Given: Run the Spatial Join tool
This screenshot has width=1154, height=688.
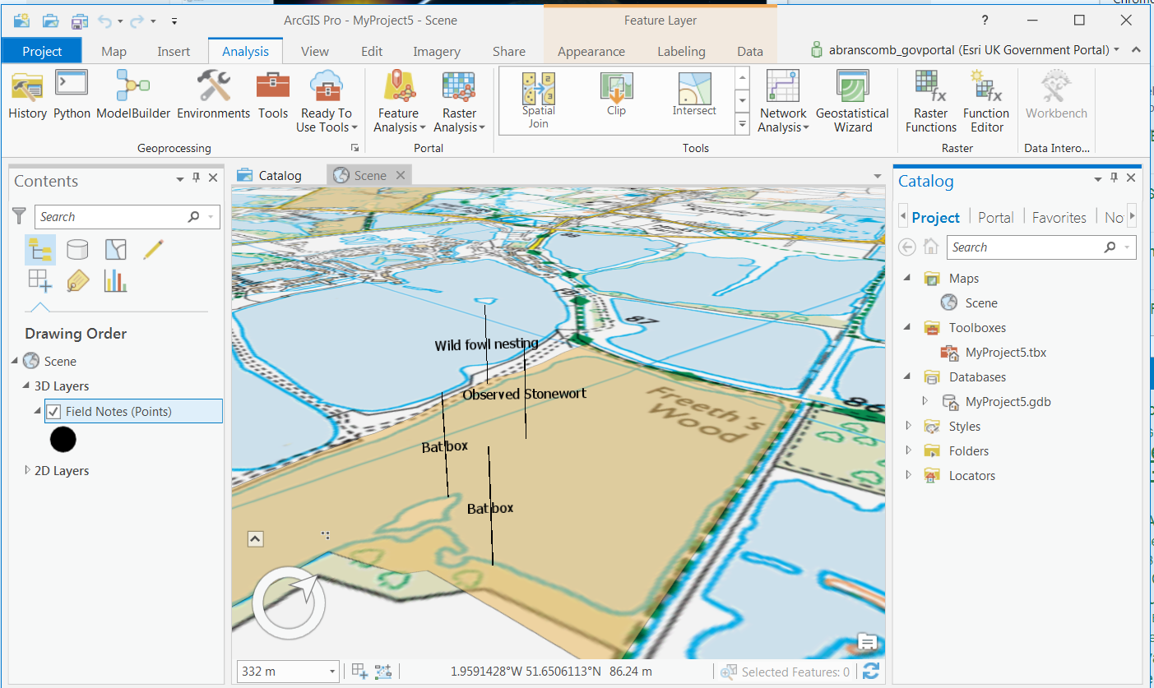Looking at the screenshot, I should pyautogui.click(x=539, y=100).
